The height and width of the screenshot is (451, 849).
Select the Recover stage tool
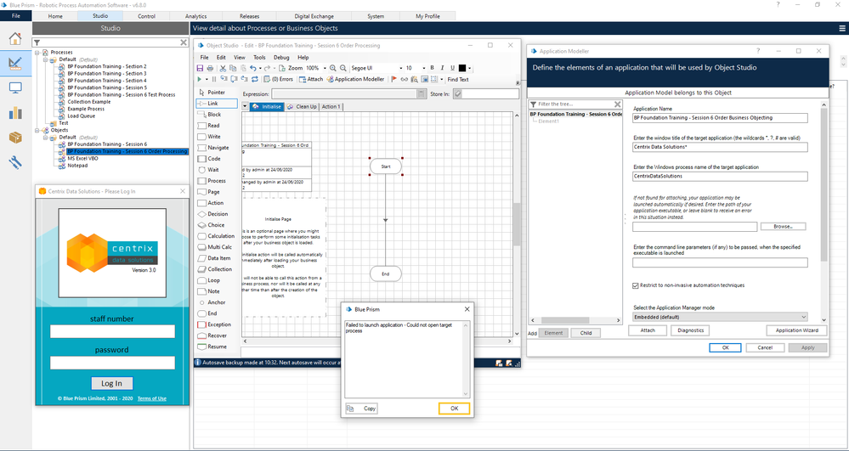coord(217,335)
